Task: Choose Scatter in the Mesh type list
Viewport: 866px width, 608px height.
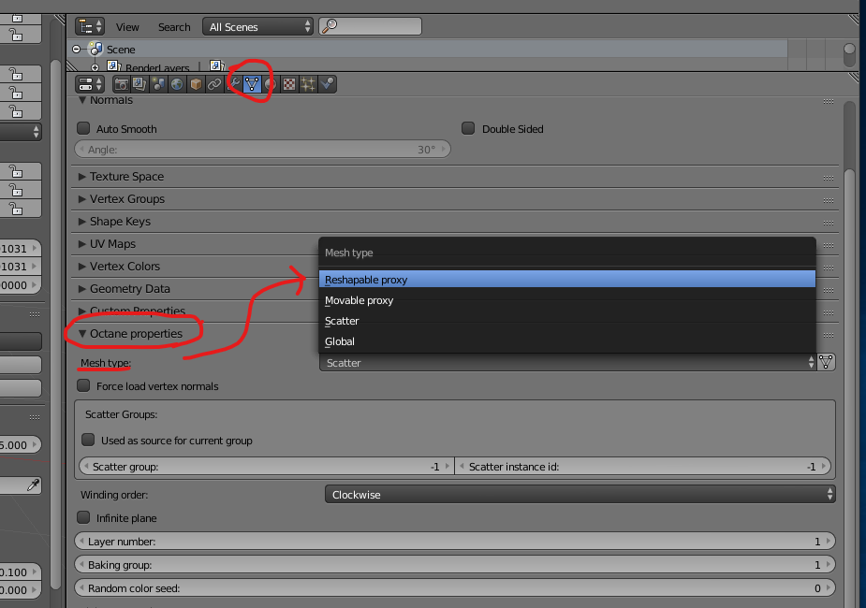Action: click(567, 321)
